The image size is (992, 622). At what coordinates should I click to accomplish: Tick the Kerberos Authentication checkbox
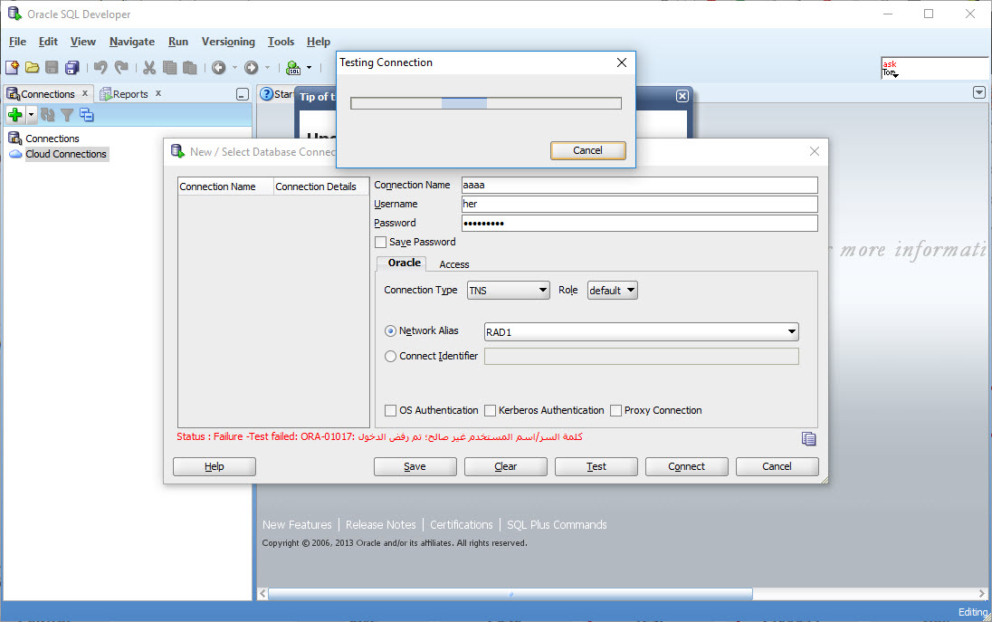click(x=491, y=411)
